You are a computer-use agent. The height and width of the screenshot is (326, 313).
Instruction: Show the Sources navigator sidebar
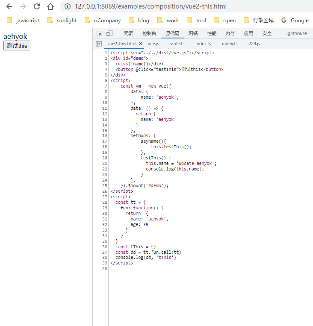pyautogui.click(x=99, y=44)
